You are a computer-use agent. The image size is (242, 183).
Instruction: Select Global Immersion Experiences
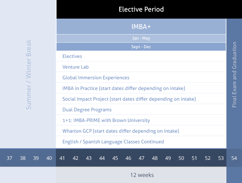(96, 78)
